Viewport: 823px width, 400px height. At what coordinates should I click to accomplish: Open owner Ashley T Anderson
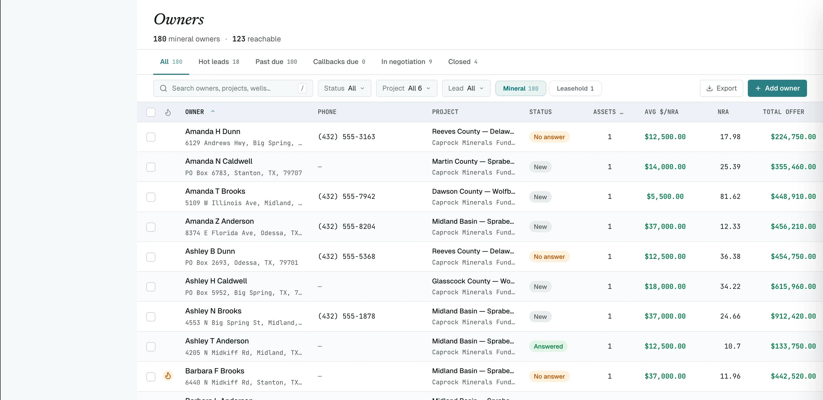coord(217,341)
